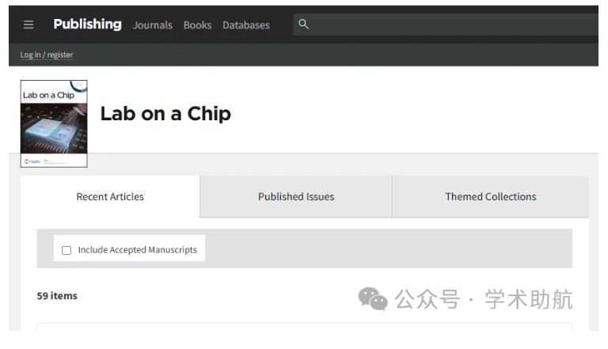Switch to the Published Issues tab

click(x=296, y=196)
